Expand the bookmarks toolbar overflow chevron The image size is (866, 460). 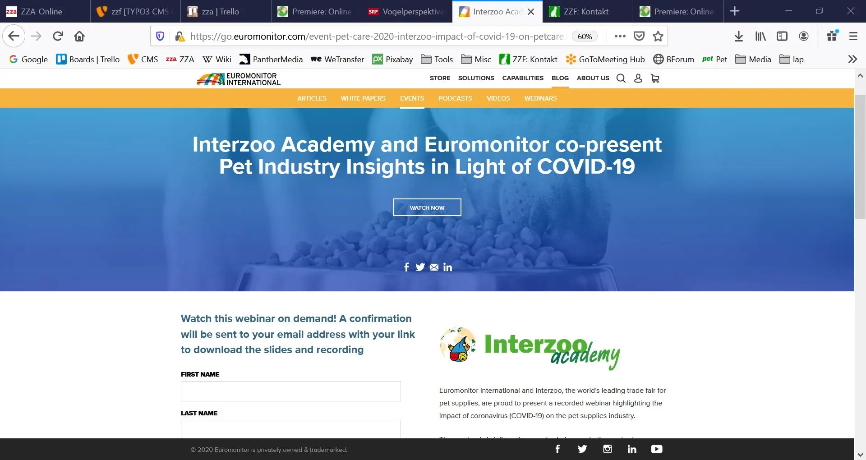pyautogui.click(x=852, y=59)
